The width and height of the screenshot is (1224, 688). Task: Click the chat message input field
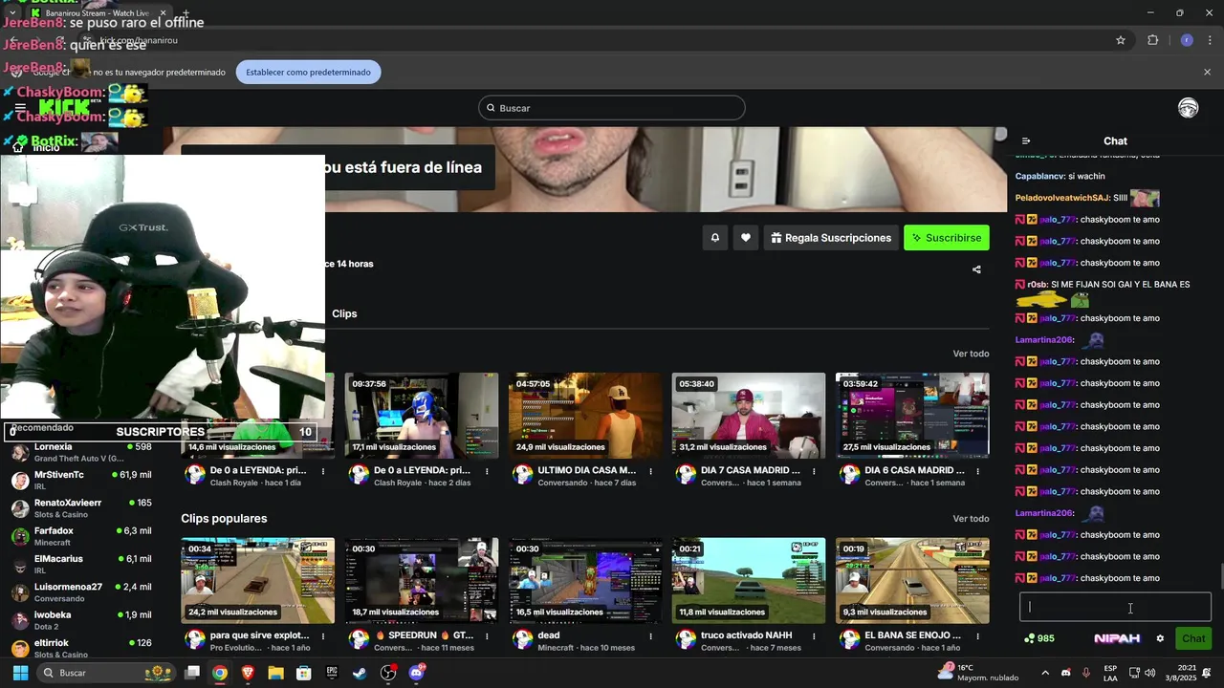pos(1115,607)
